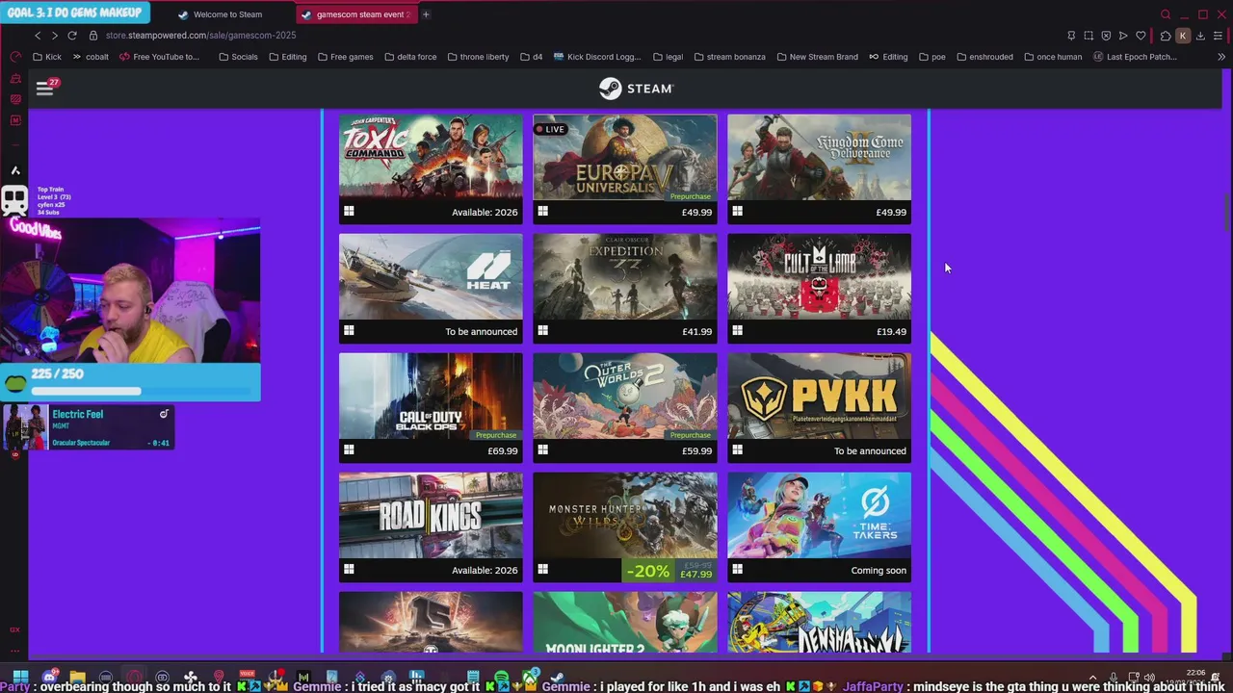
Task: Switch to the Welcome to Steam tab
Action: tap(228, 14)
